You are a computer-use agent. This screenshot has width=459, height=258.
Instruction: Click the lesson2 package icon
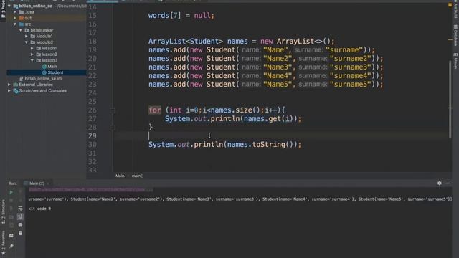(39, 54)
